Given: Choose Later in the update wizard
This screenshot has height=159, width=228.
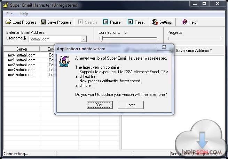Looking at the screenshot, I should (131, 105).
